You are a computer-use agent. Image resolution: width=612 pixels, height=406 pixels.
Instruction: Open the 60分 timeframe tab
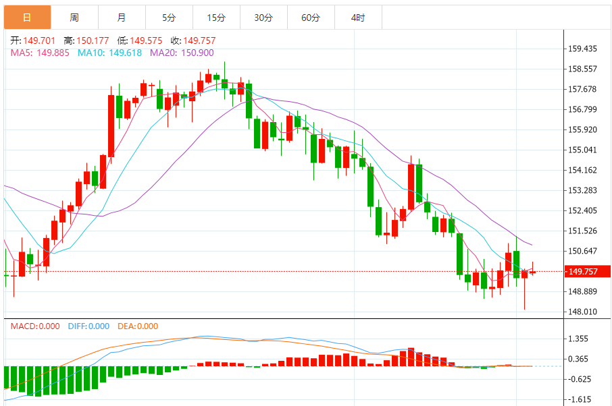311,18
